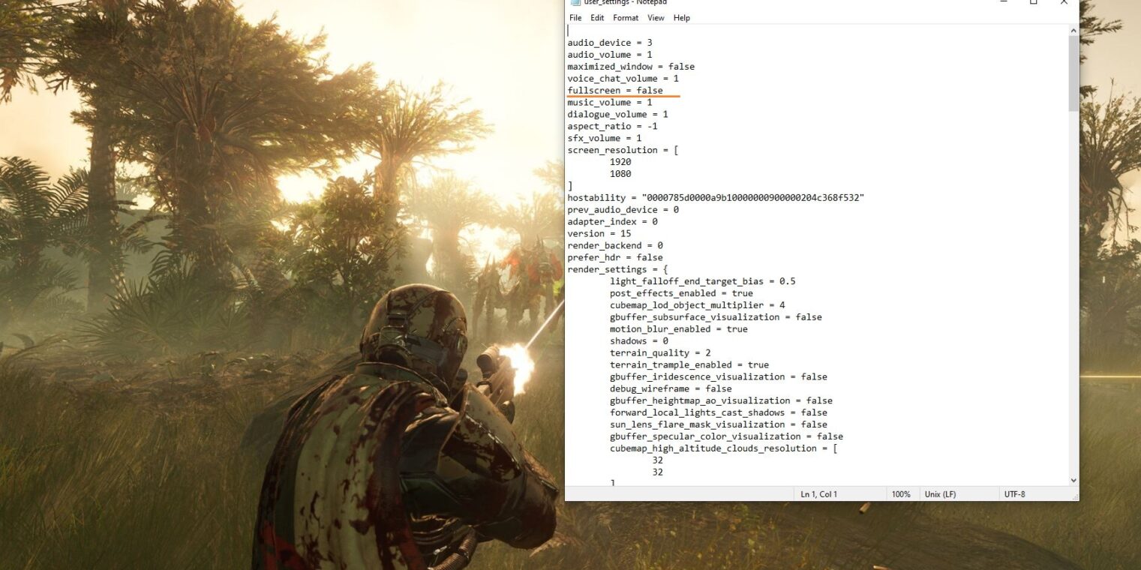1141x570 pixels.
Task: Click the line 'forward_local_lights_cast_shadows = false'
Action: tap(719, 412)
